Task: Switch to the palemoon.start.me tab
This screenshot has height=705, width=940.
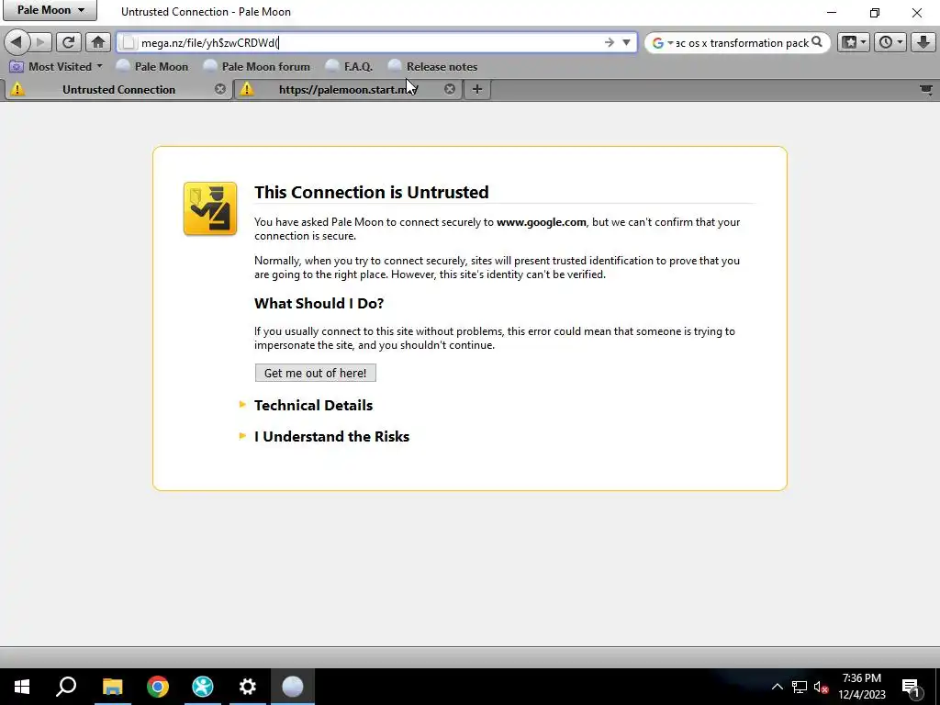Action: click(x=348, y=89)
